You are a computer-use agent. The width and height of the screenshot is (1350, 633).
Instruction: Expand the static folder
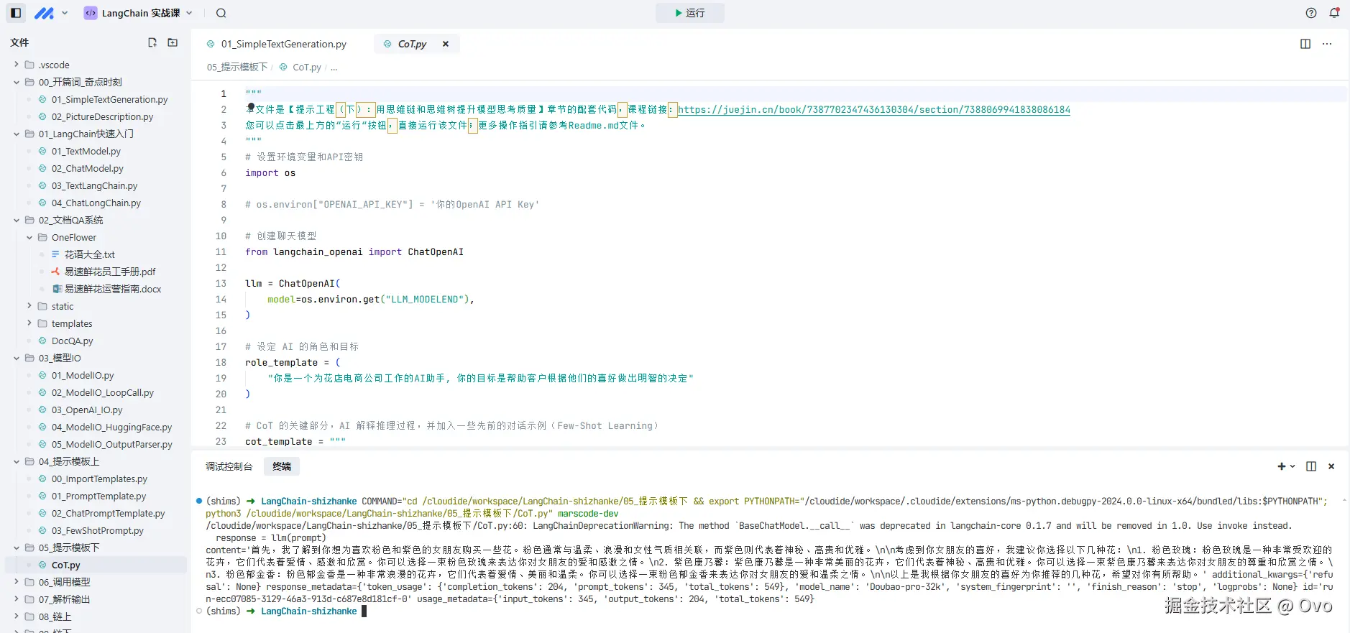tap(29, 306)
